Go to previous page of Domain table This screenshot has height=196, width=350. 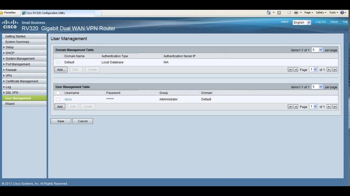pos(296,70)
